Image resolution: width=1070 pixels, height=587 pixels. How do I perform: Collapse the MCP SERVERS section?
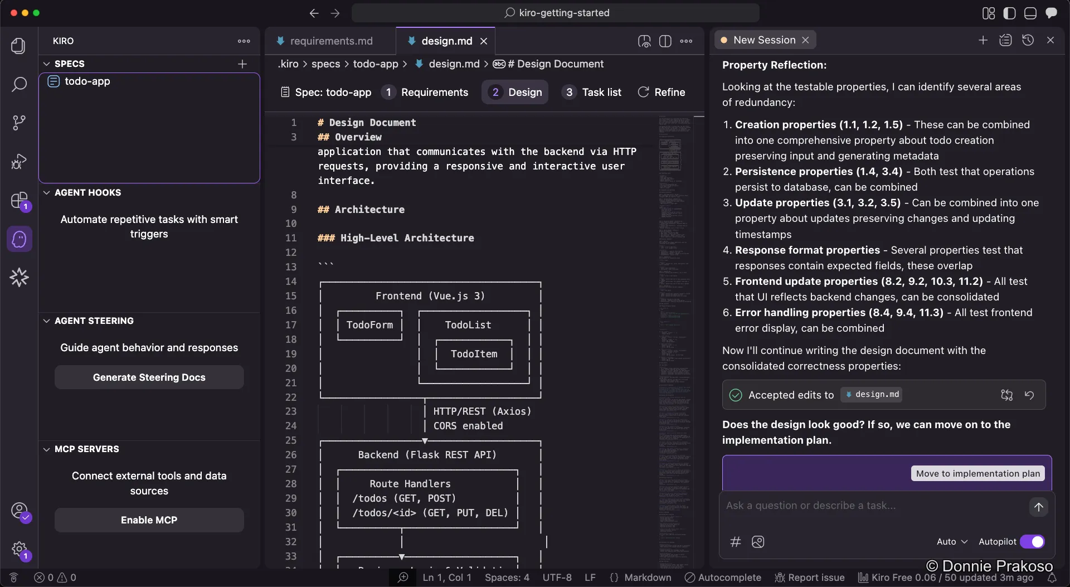point(47,449)
